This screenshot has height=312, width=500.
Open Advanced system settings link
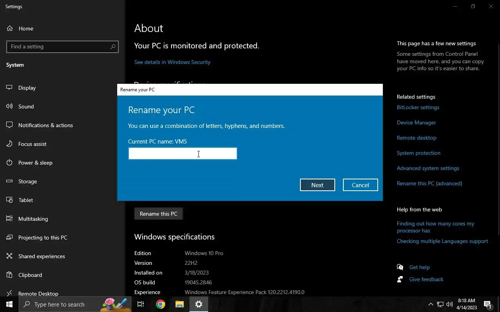pos(428,168)
